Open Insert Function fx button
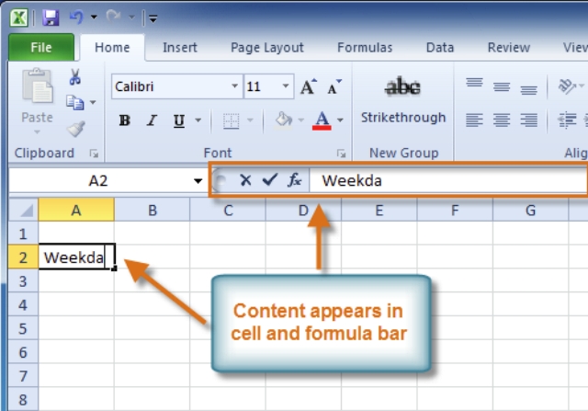The height and width of the screenshot is (411, 588). point(294,180)
